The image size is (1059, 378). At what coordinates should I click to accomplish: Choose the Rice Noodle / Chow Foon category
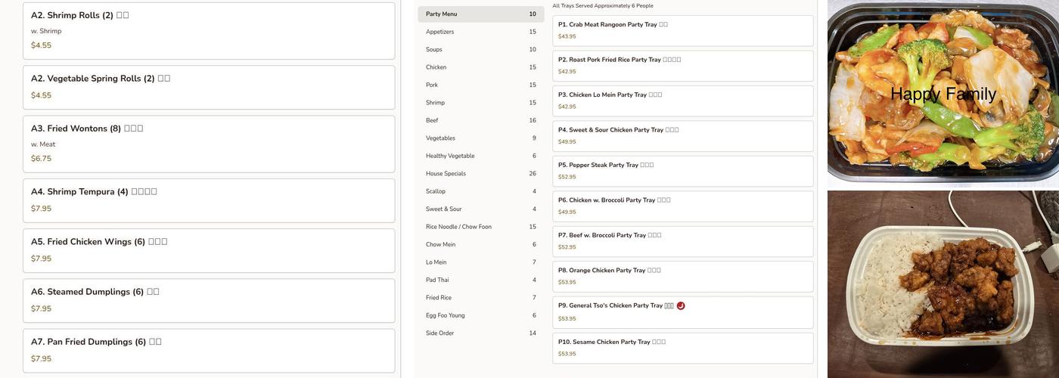coord(480,227)
